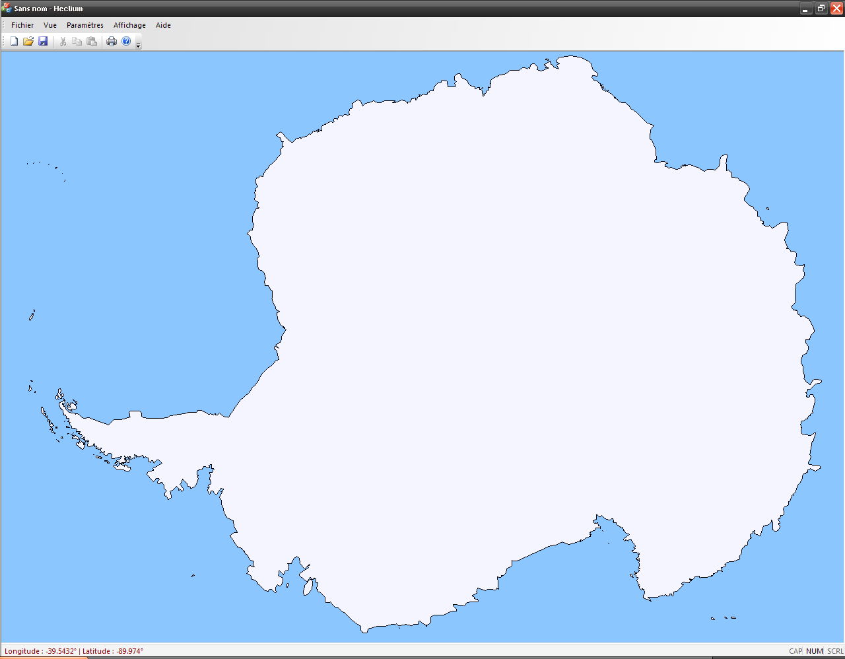845x659 pixels.
Task: Click the toolbar drag handle grip
Action: (3, 42)
